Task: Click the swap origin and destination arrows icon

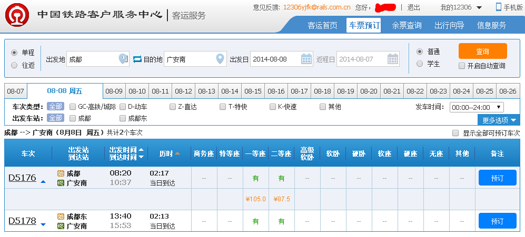Action: (x=137, y=59)
